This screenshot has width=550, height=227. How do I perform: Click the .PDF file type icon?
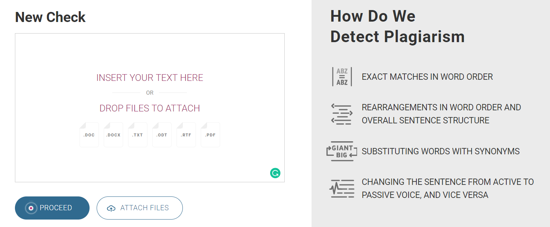pos(210,135)
